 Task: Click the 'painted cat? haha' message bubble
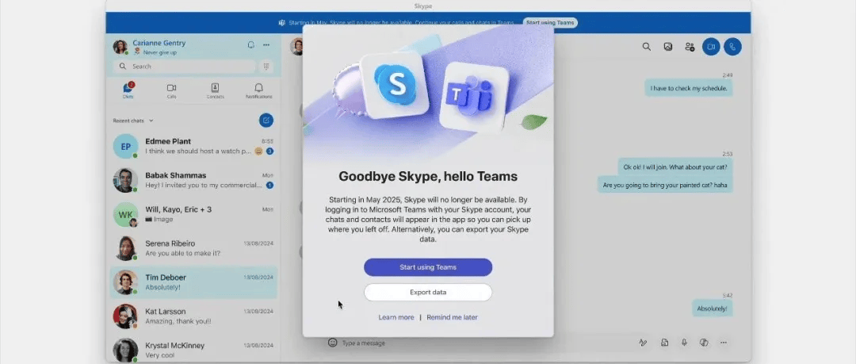tap(664, 185)
